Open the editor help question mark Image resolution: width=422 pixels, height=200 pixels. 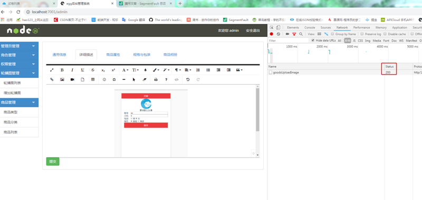pyautogui.click(x=166, y=79)
